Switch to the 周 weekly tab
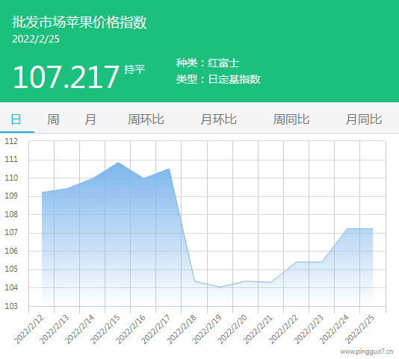Image resolution: width=399 pixels, height=359 pixels. (x=53, y=119)
